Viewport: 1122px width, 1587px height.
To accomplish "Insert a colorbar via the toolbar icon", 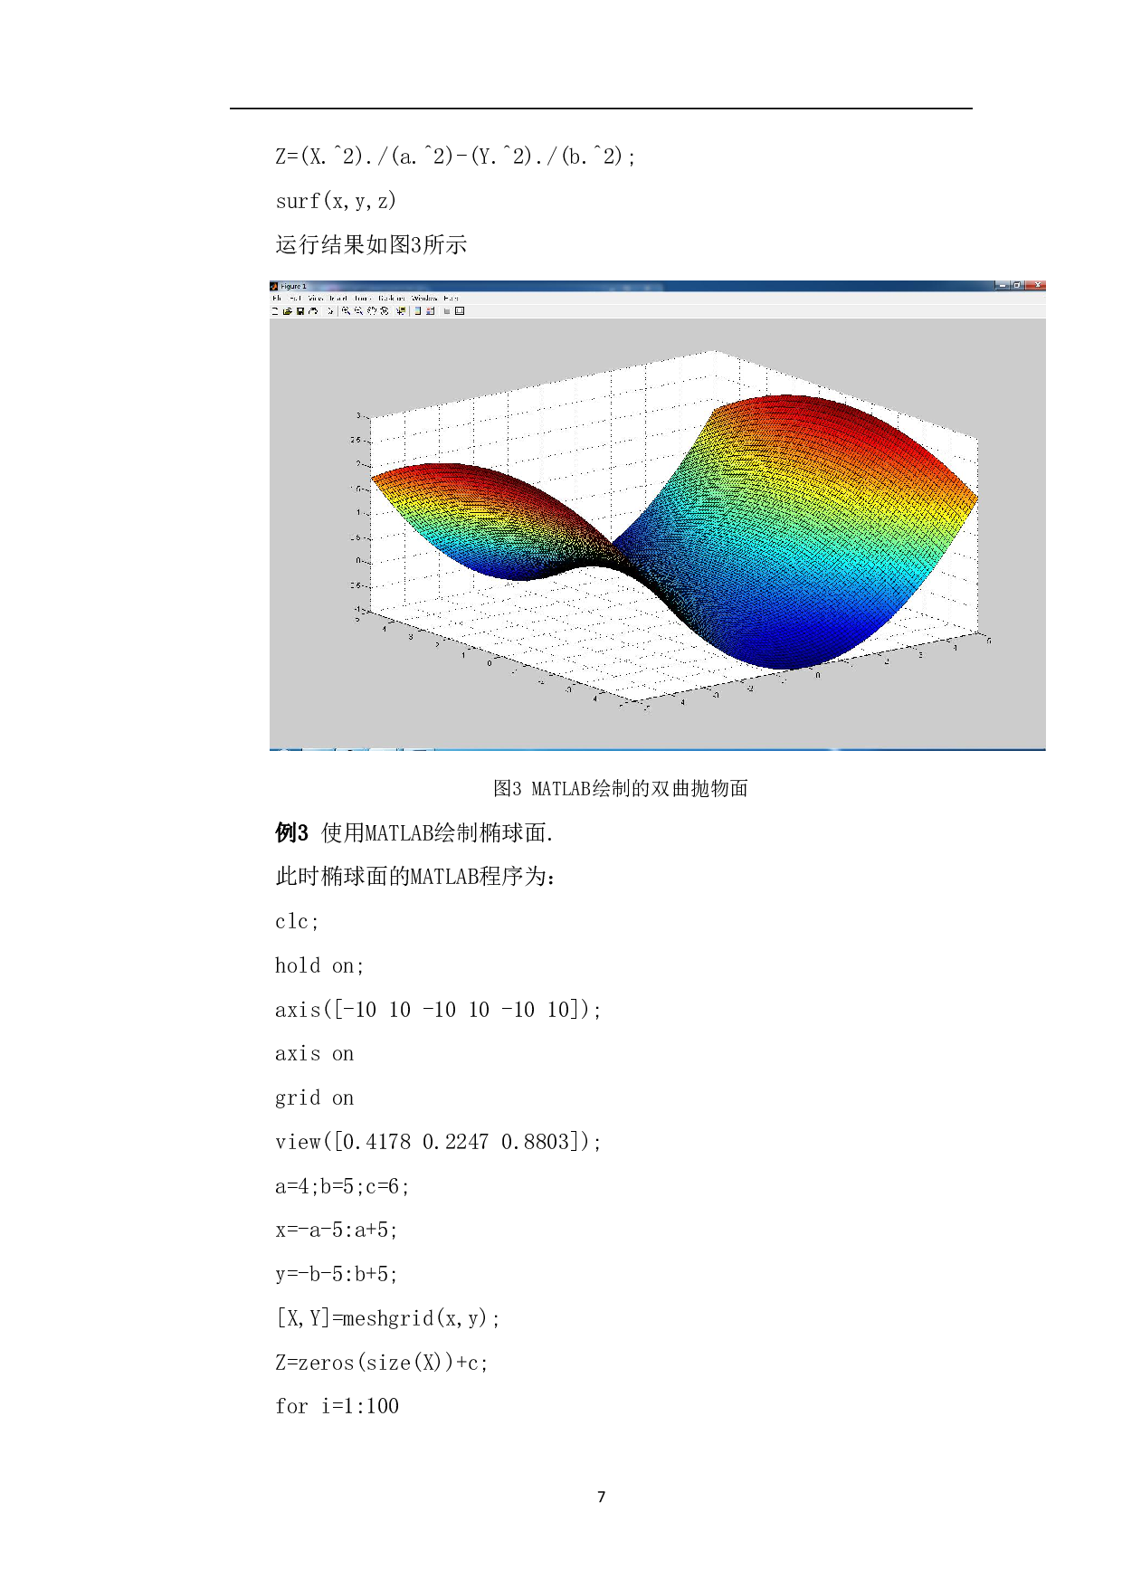I will (x=418, y=311).
